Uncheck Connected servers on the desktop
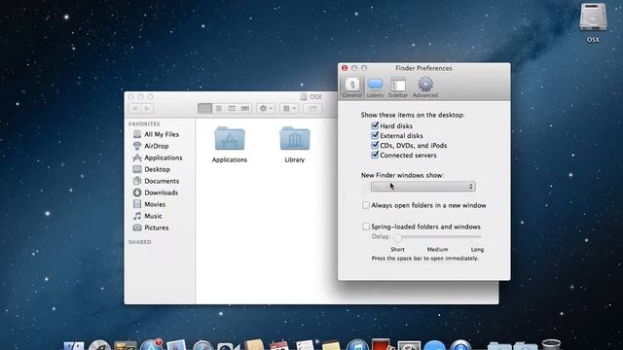This screenshot has height=350, width=623. pos(375,156)
